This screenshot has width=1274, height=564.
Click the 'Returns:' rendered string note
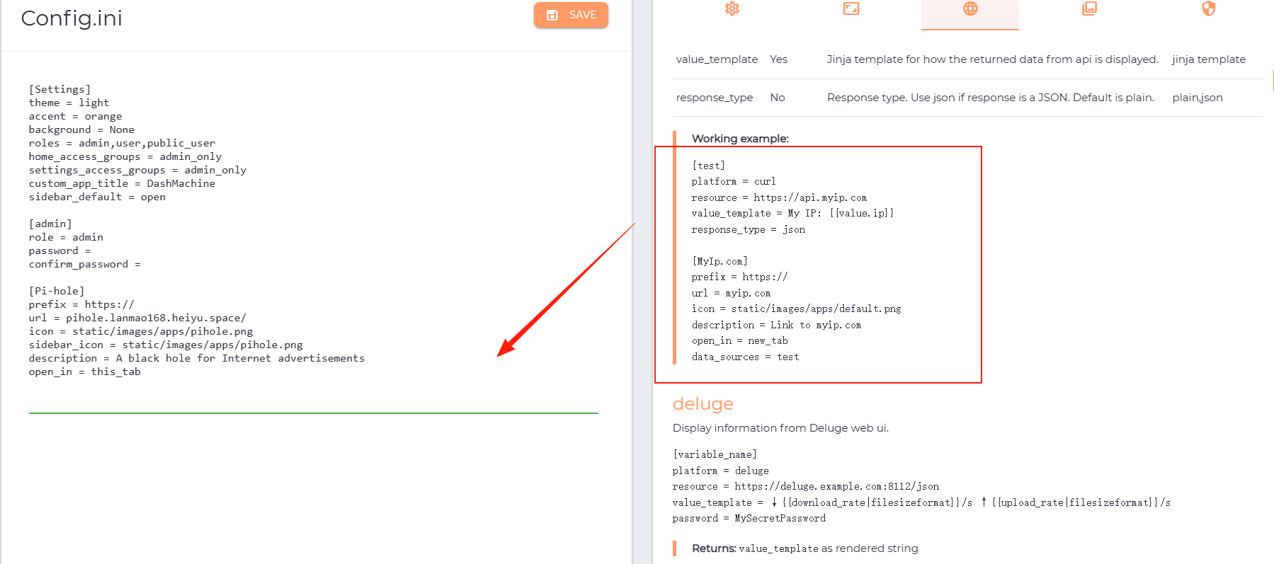pos(804,548)
